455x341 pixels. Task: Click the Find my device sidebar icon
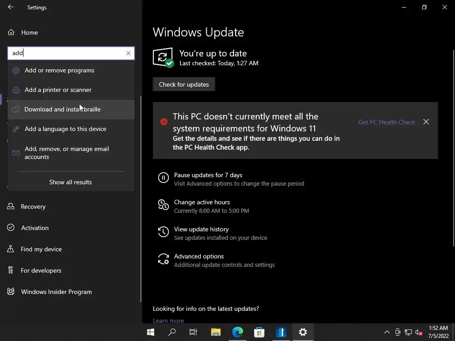point(11,249)
